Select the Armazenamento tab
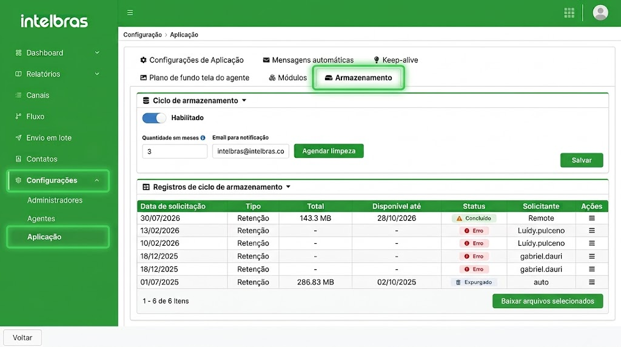 (x=358, y=78)
